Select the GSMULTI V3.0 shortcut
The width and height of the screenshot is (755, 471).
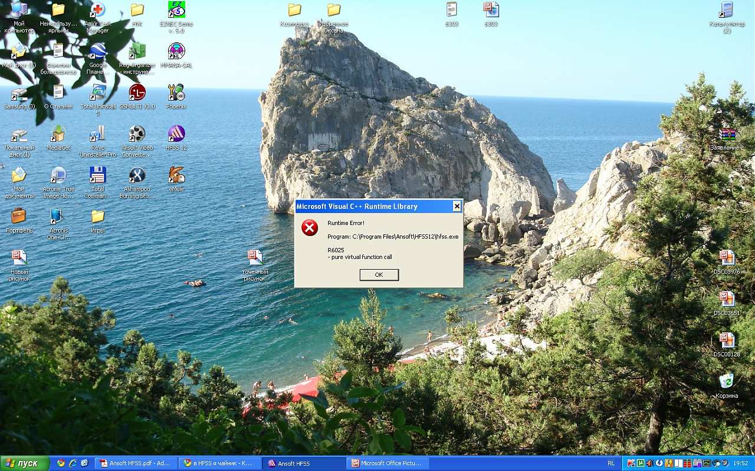point(137,97)
